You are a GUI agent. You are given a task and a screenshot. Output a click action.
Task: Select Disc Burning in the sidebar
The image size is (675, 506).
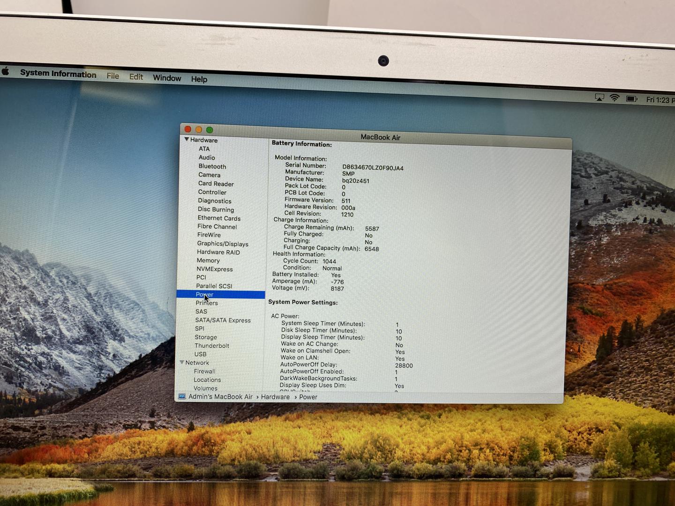[216, 209]
